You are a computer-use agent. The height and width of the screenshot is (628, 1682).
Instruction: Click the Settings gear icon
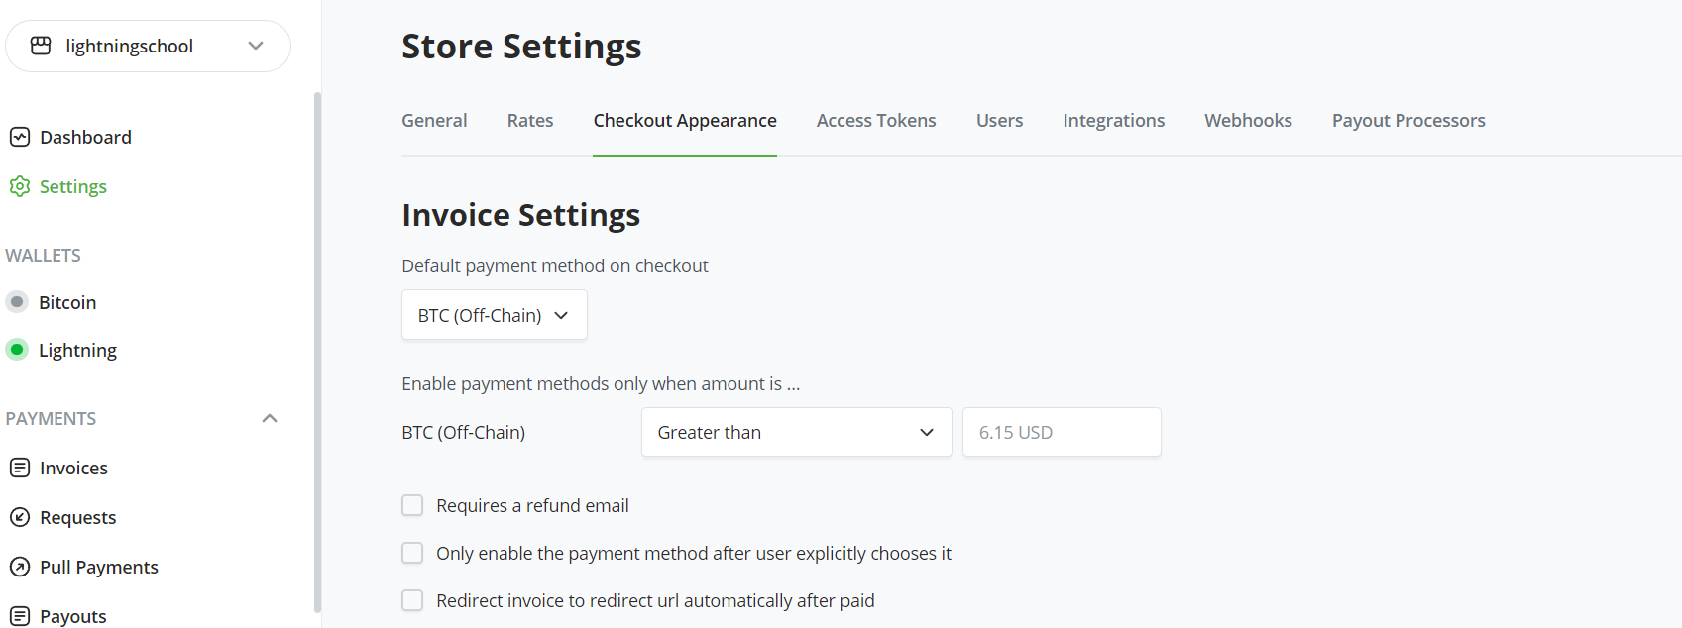click(20, 186)
